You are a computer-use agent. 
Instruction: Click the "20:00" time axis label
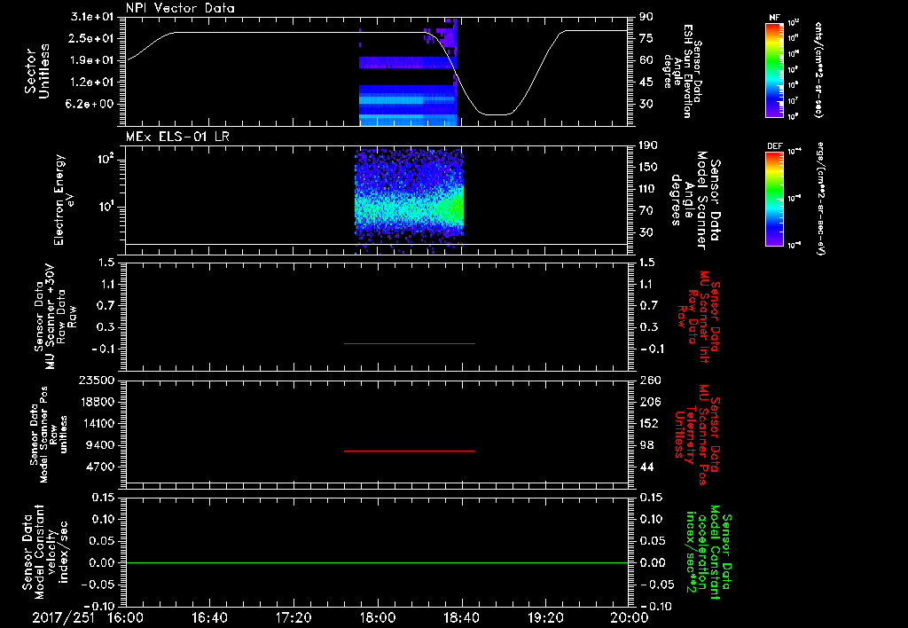(x=630, y=617)
